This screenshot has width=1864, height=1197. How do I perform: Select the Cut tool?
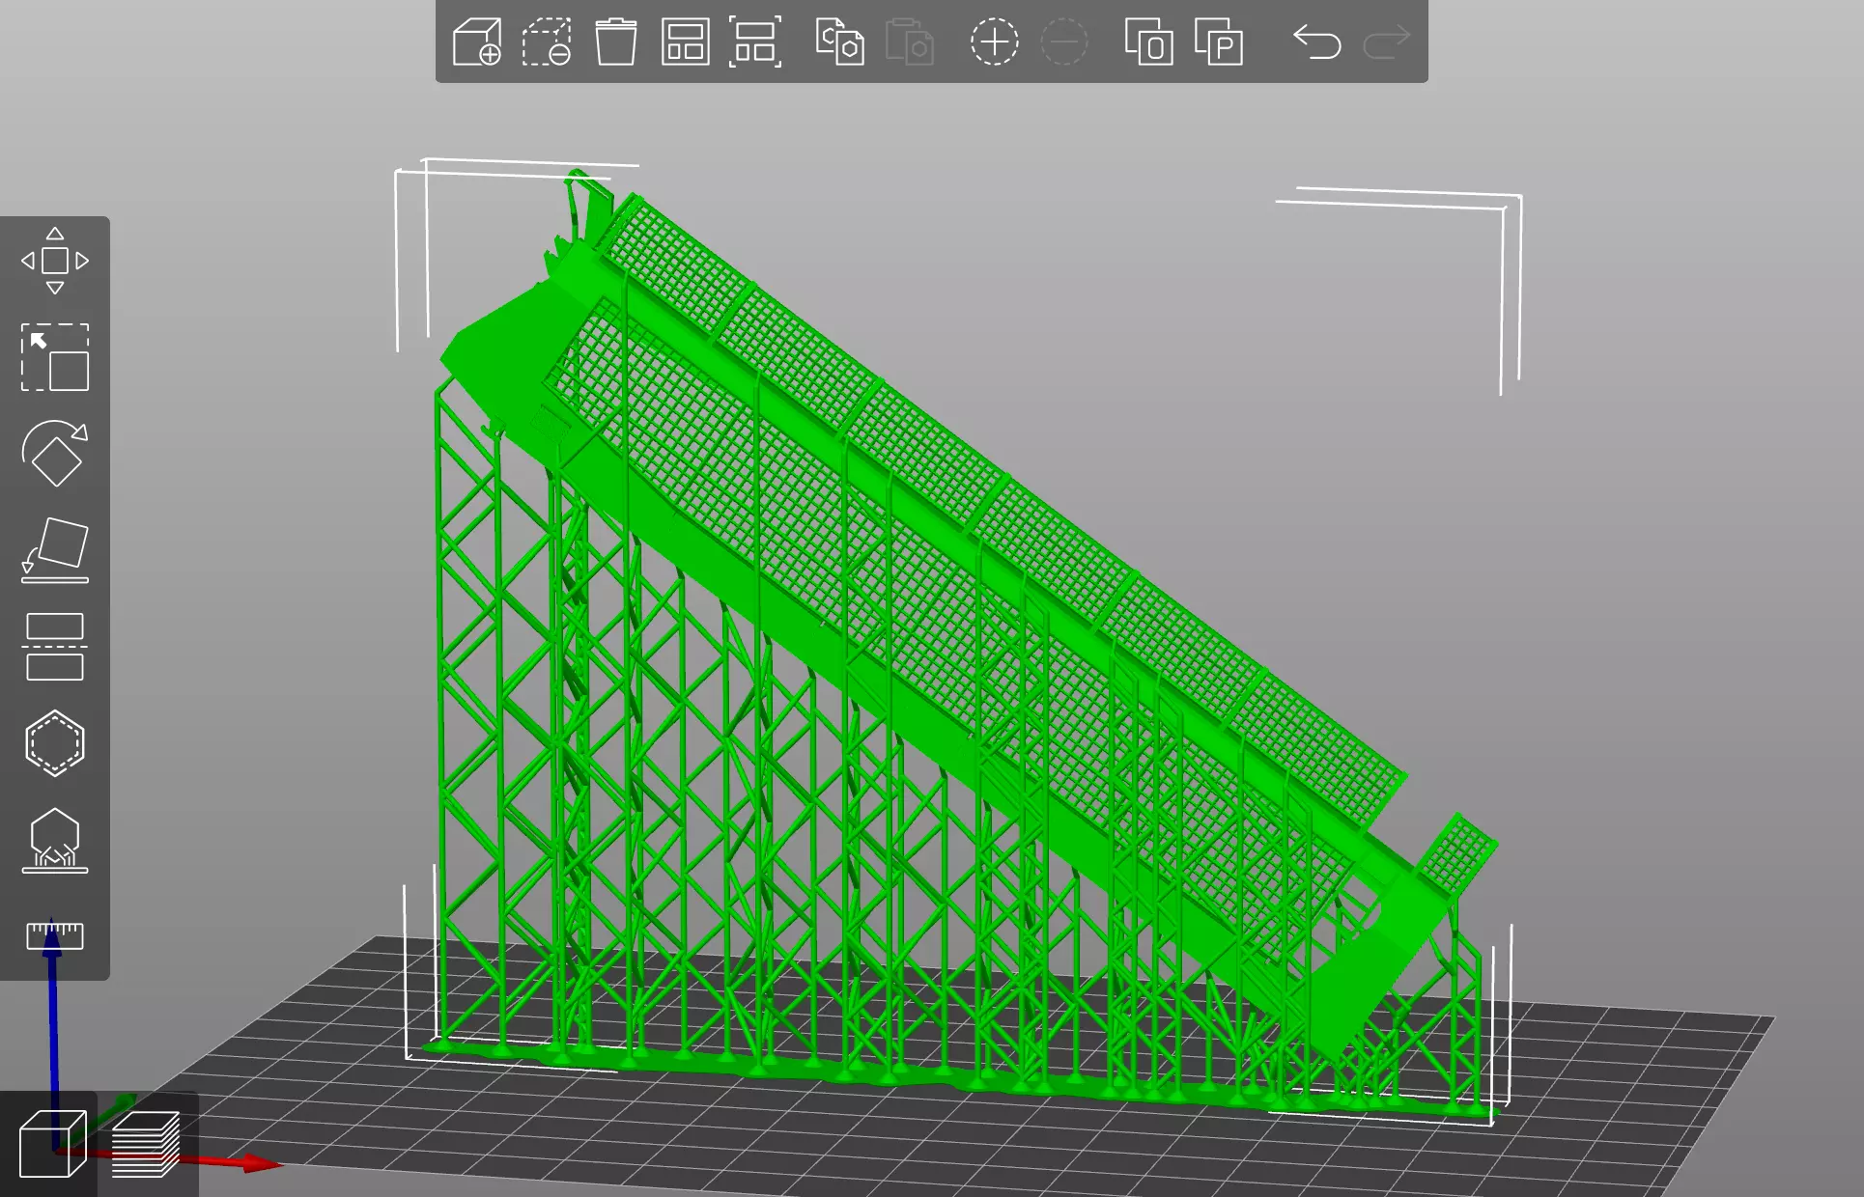pos(55,647)
